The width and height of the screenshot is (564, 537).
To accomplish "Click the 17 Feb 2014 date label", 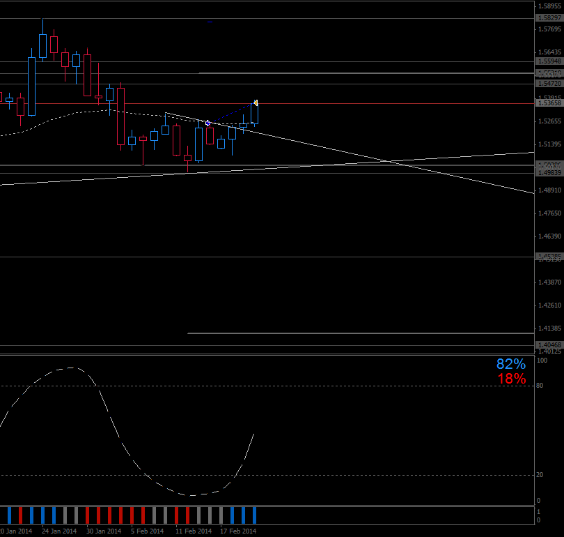I will (x=238, y=531).
